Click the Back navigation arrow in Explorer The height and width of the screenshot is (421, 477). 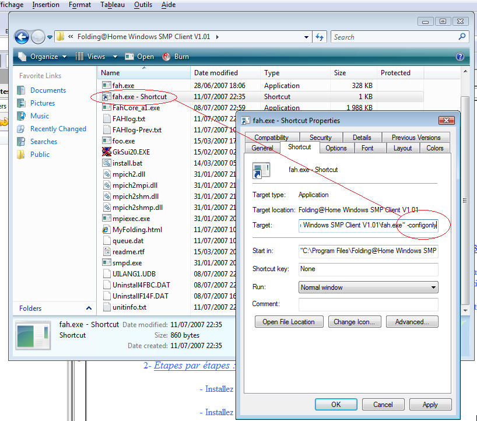(x=22, y=37)
